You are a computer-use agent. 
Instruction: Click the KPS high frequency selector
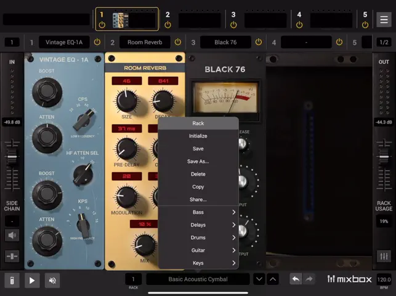click(84, 225)
